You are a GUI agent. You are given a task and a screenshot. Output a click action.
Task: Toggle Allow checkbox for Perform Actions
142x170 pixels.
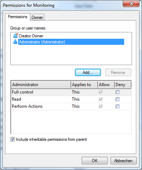tap(101, 106)
